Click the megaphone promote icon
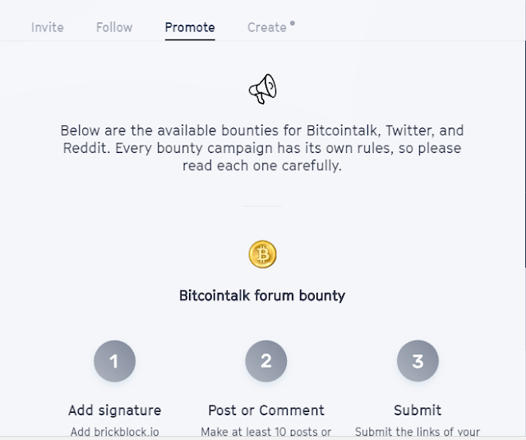The width and height of the screenshot is (526, 440). [x=263, y=90]
